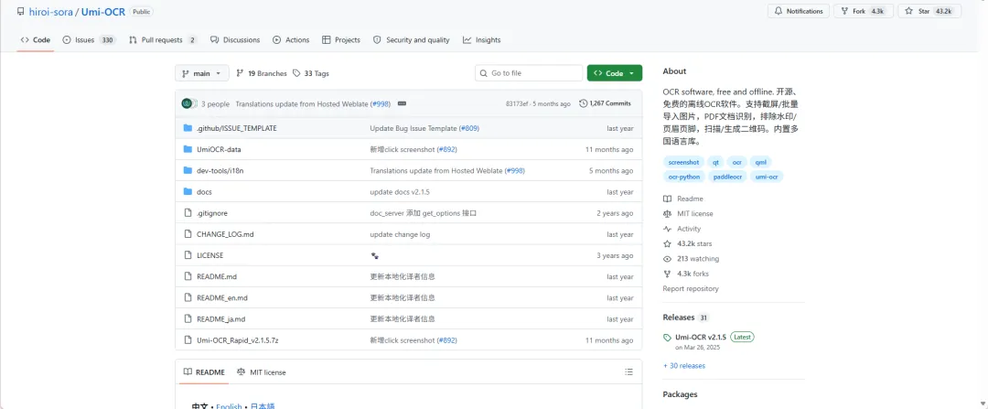Click the ocr topic tag
Image resolution: width=988 pixels, height=409 pixels.
pyautogui.click(x=736, y=162)
